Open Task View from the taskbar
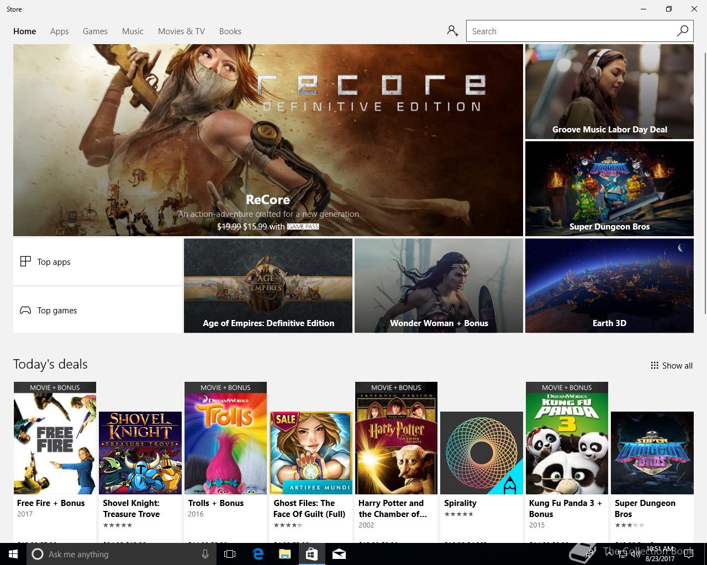This screenshot has height=565, width=707. (x=230, y=554)
